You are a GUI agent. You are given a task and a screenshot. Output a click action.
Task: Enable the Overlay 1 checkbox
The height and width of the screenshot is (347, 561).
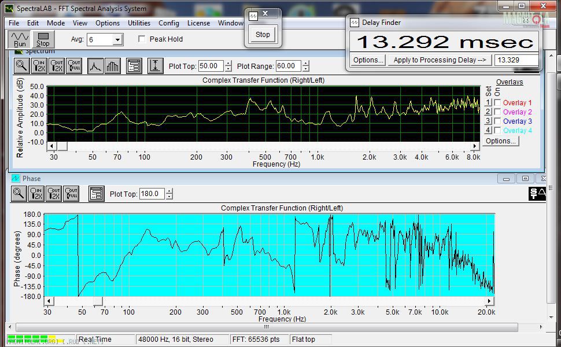coord(497,103)
